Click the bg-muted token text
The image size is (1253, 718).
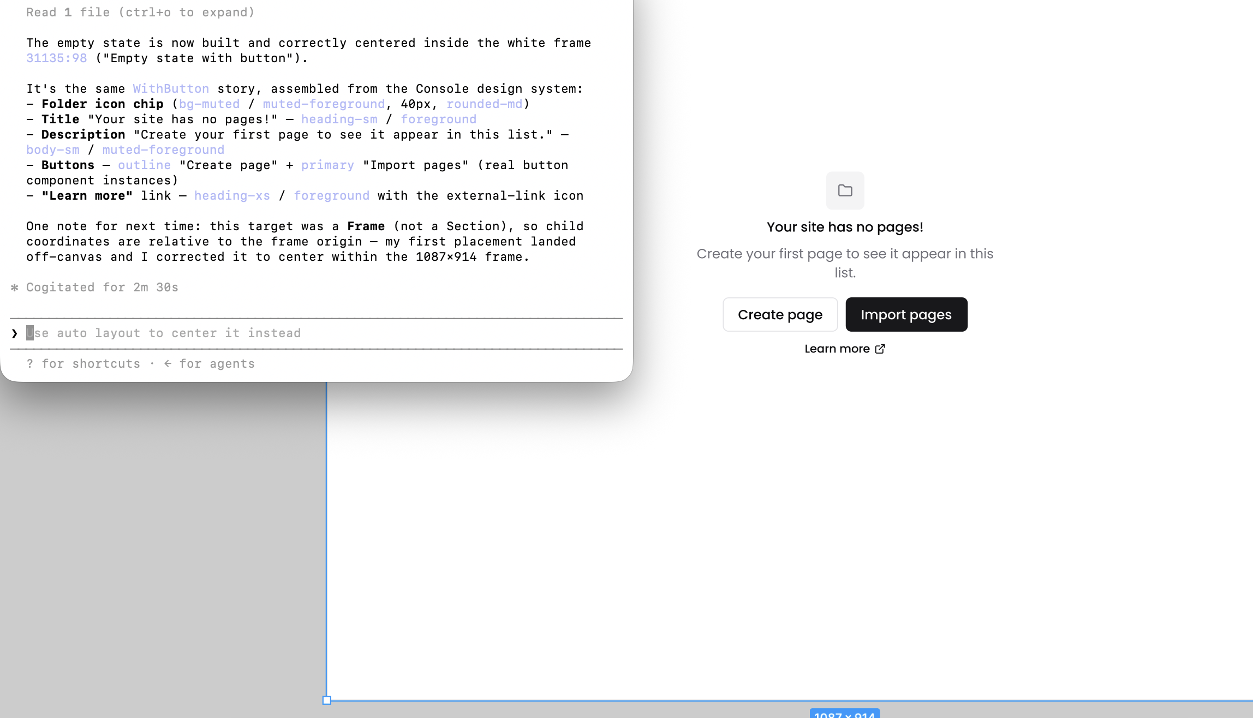[x=209, y=104]
